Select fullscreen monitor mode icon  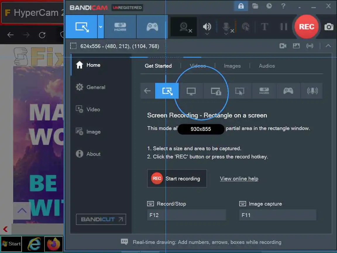pyautogui.click(x=191, y=91)
